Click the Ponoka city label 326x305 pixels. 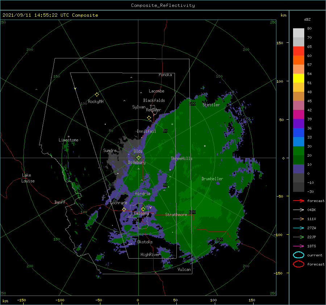[x=165, y=75]
